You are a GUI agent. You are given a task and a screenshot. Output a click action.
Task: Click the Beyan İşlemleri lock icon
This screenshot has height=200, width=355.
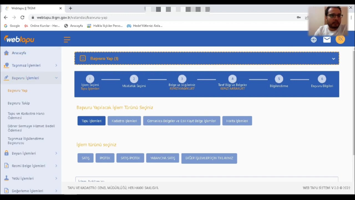tap(6, 153)
